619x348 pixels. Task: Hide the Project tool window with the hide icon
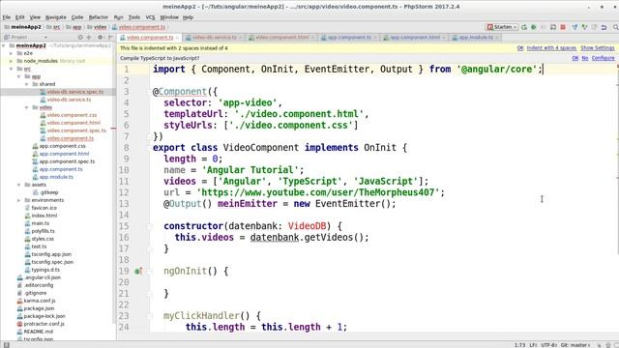click(x=110, y=37)
